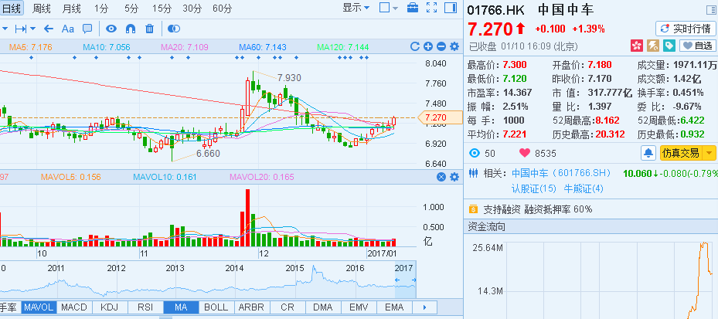The width and height of the screenshot is (718, 319).
Task: Switch to the 周线 weekly tab
Action: [x=42, y=8]
